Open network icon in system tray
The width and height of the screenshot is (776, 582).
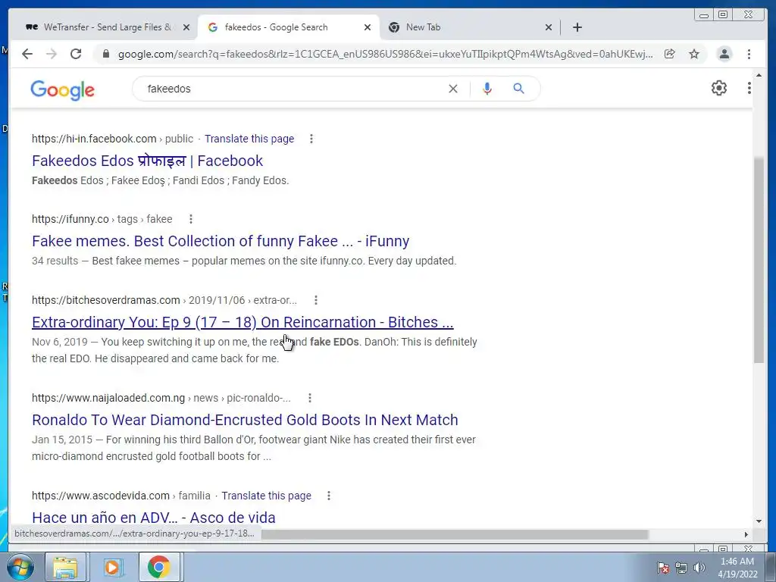tap(681, 568)
